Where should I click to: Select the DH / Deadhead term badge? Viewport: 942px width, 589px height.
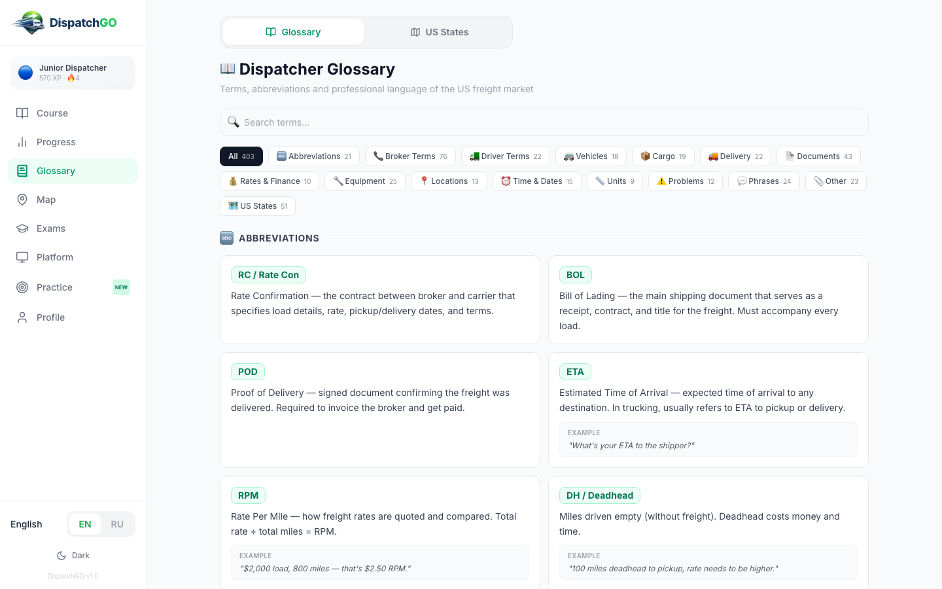coord(600,495)
